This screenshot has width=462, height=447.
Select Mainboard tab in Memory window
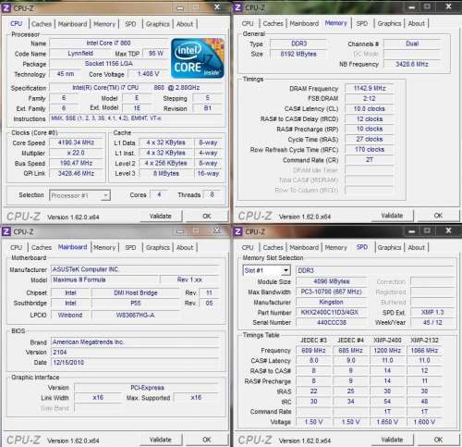(304, 23)
